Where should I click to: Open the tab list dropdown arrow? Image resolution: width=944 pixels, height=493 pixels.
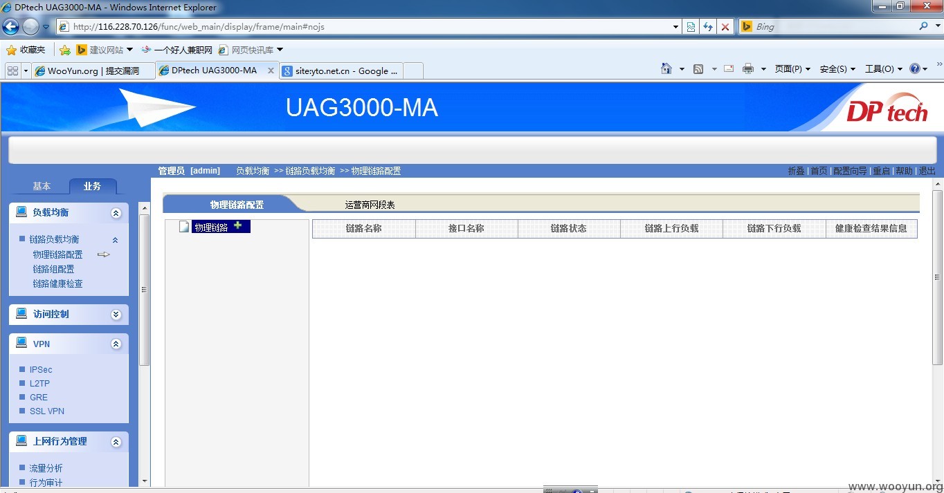click(26, 71)
